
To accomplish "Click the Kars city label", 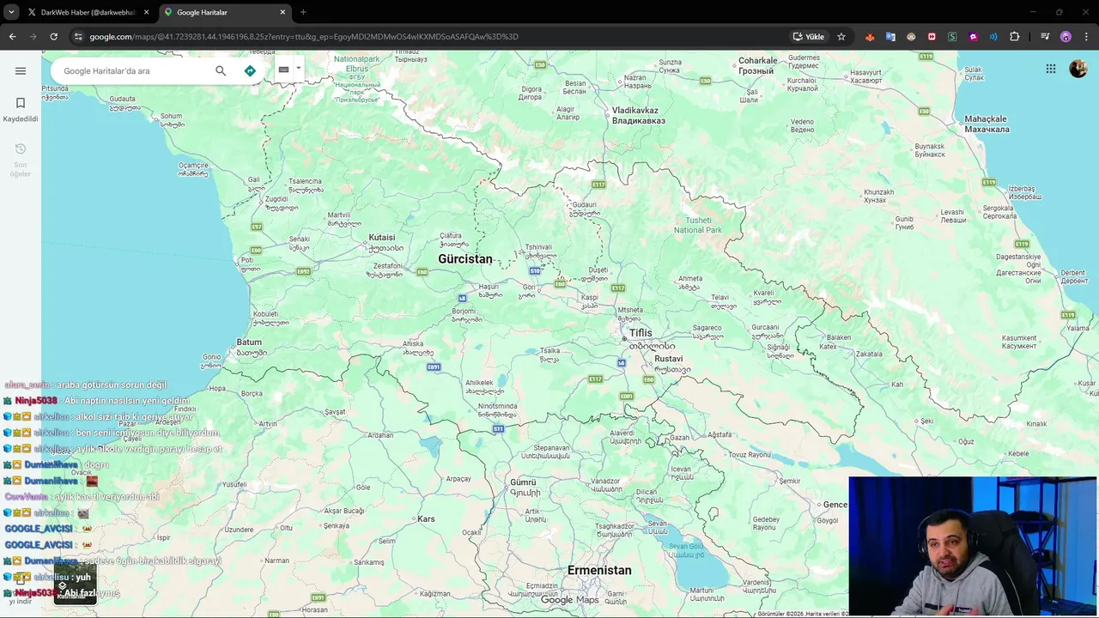I will [426, 519].
